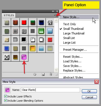Click the style Name text field
The image size is (101, 106).
[x=50, y=90]
